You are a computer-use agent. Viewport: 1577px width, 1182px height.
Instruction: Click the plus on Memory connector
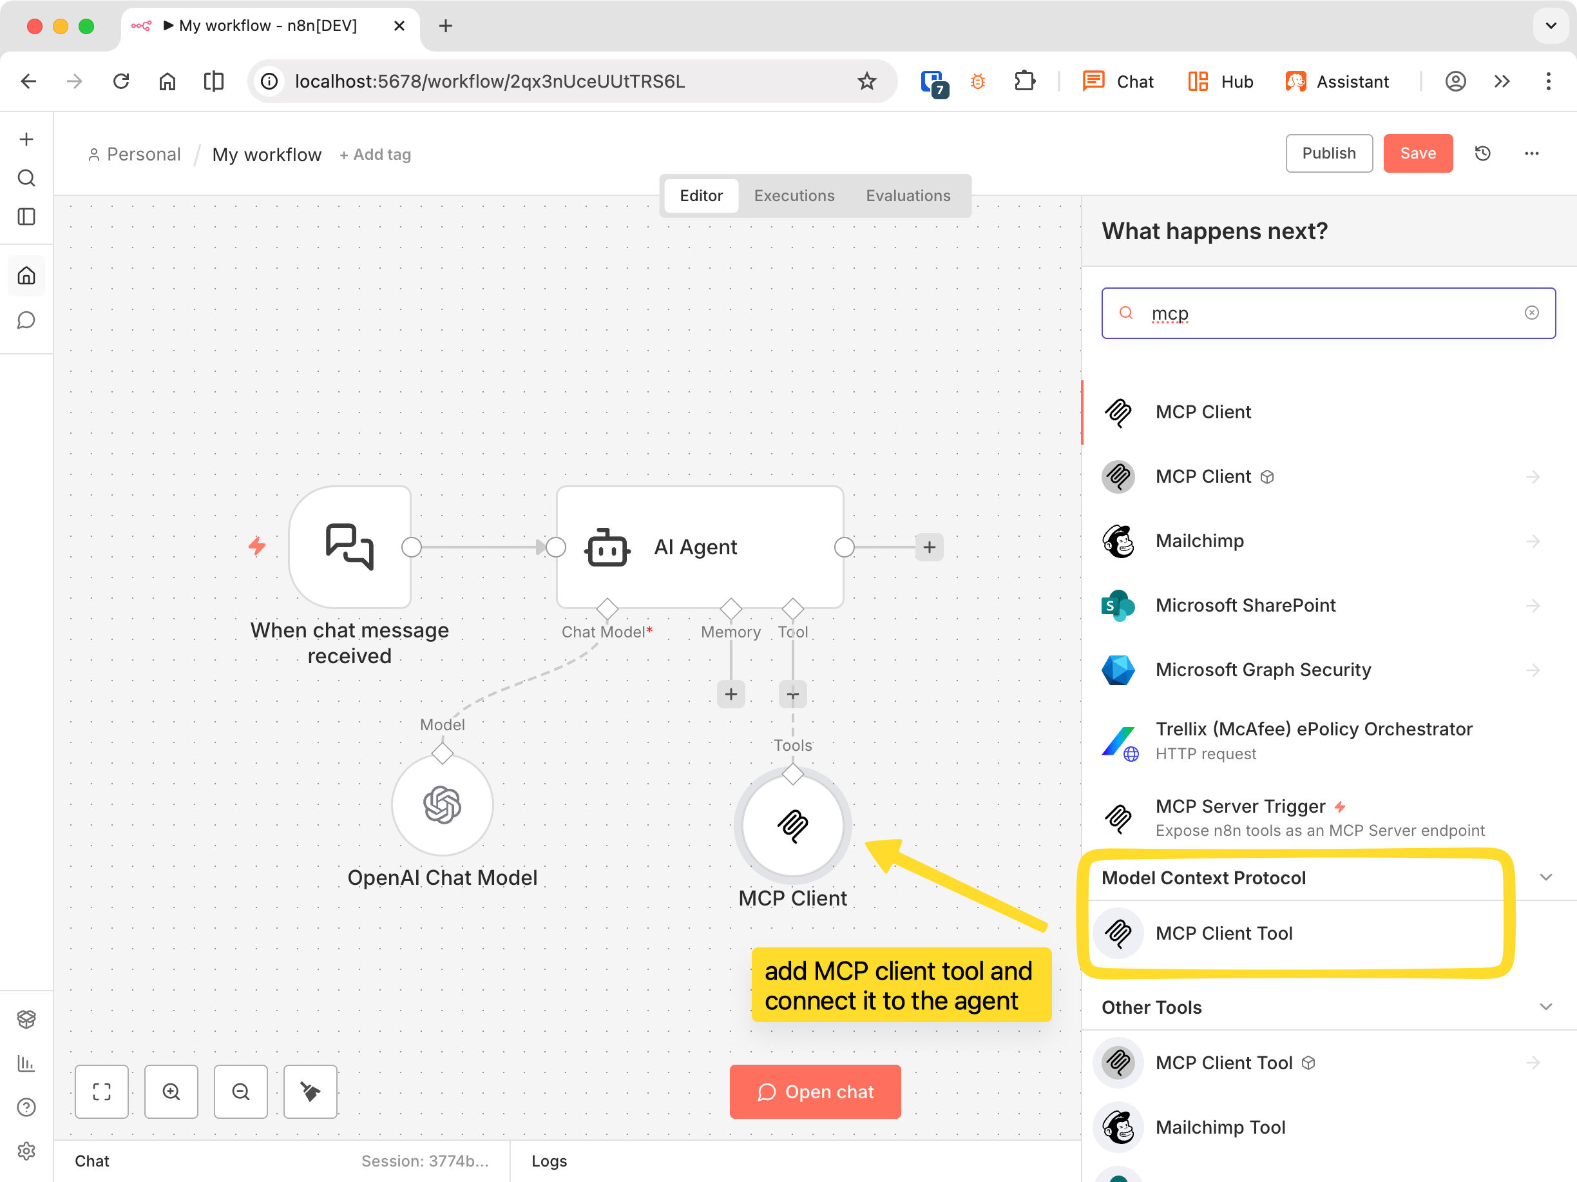pos(730,693)
